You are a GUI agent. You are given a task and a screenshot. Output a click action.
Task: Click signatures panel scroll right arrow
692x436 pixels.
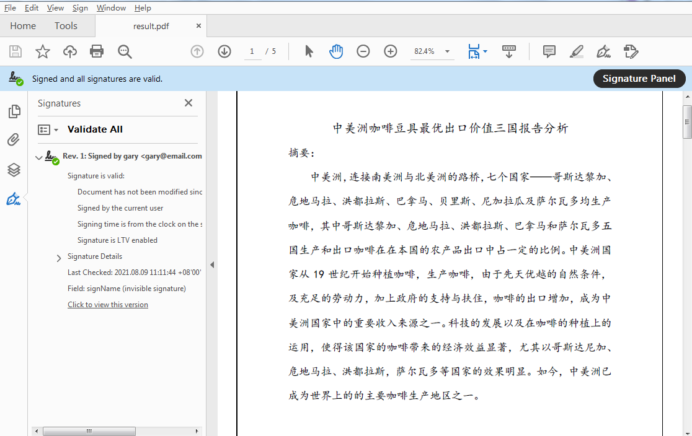(197, 431)
